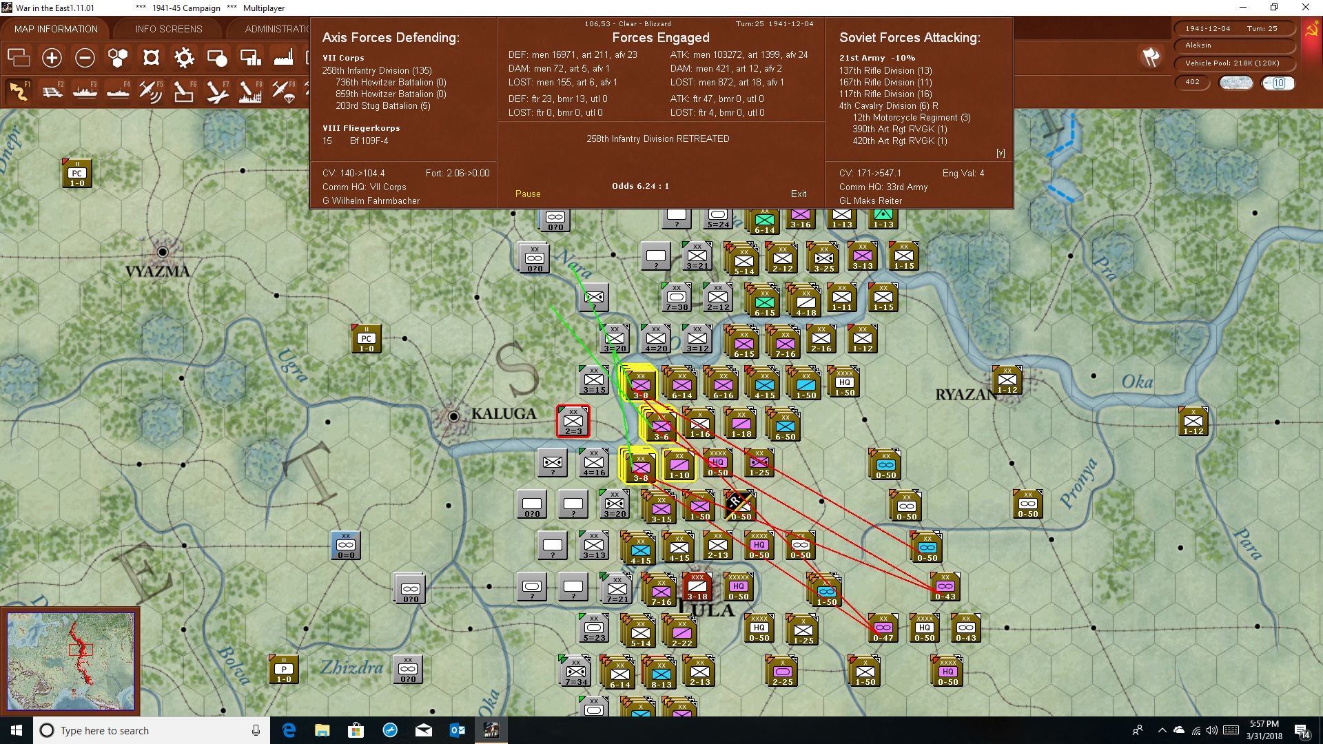Expand Soviet forces list with [v] toggle
Viewport: 1323px width, 744px height.
(1001, 153)
